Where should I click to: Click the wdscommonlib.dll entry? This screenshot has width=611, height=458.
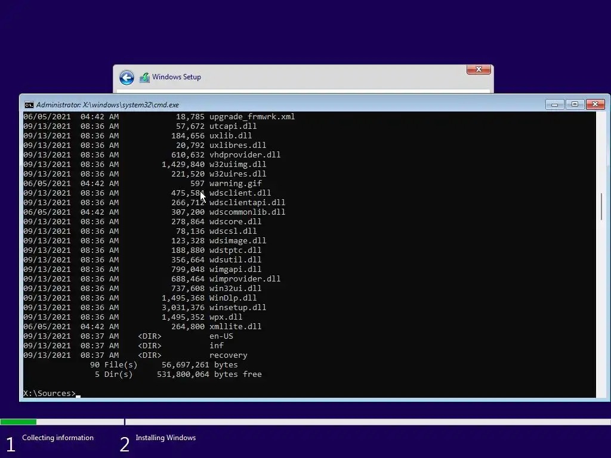(x=247, y=212)
